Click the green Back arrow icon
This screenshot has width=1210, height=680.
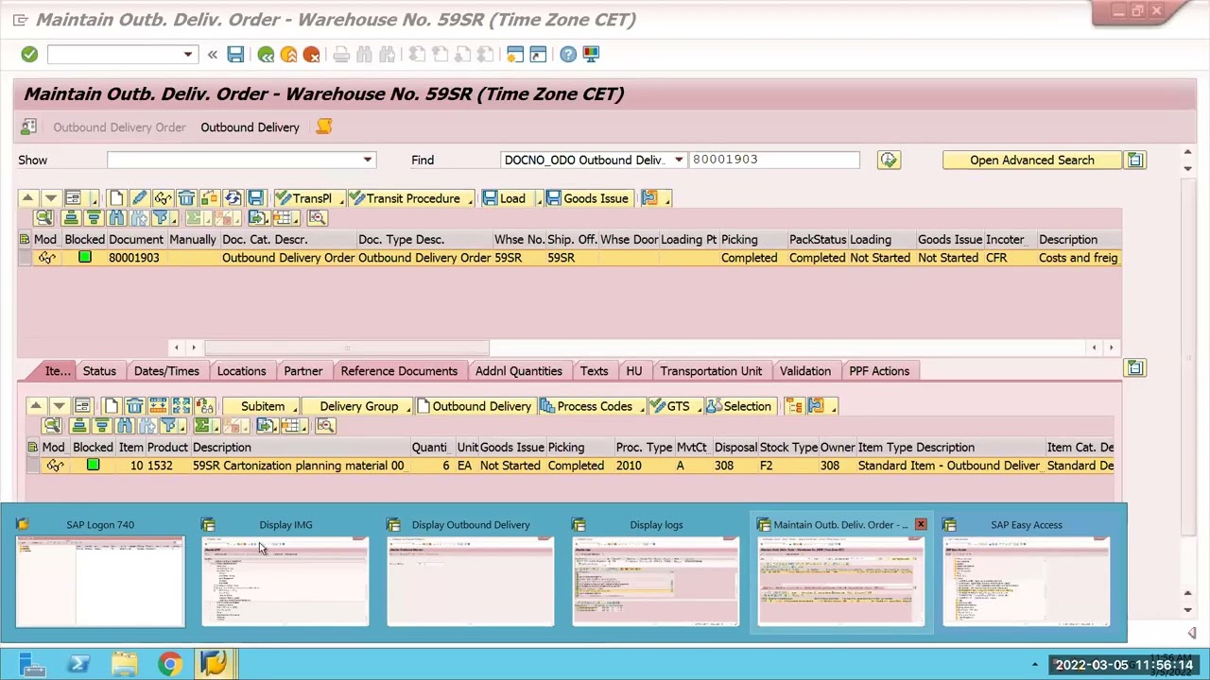point(266,55)
